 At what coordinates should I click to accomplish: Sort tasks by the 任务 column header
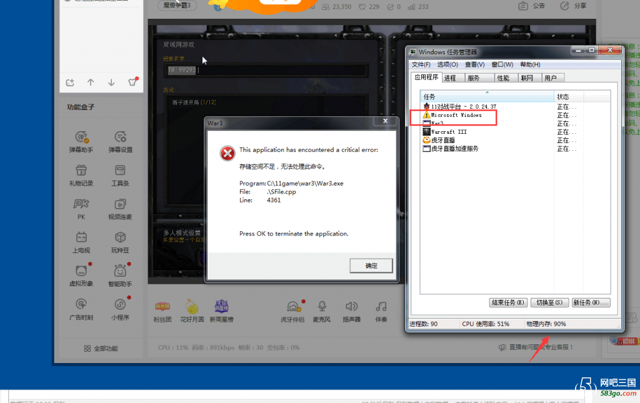pos(487,97)
